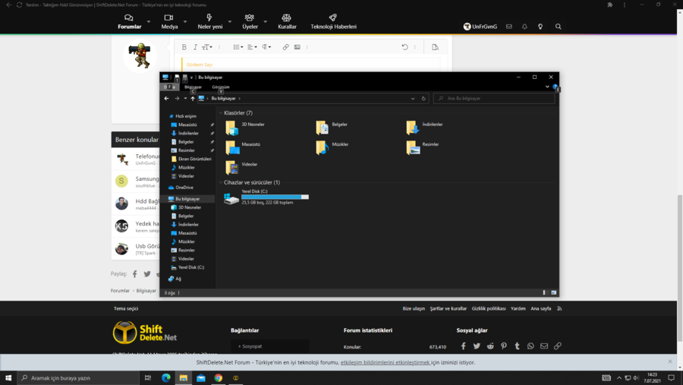Open the Bilgisayar ribbon tab
The height and width of the screenshot is (385, 683).
[x=194, y=87]
